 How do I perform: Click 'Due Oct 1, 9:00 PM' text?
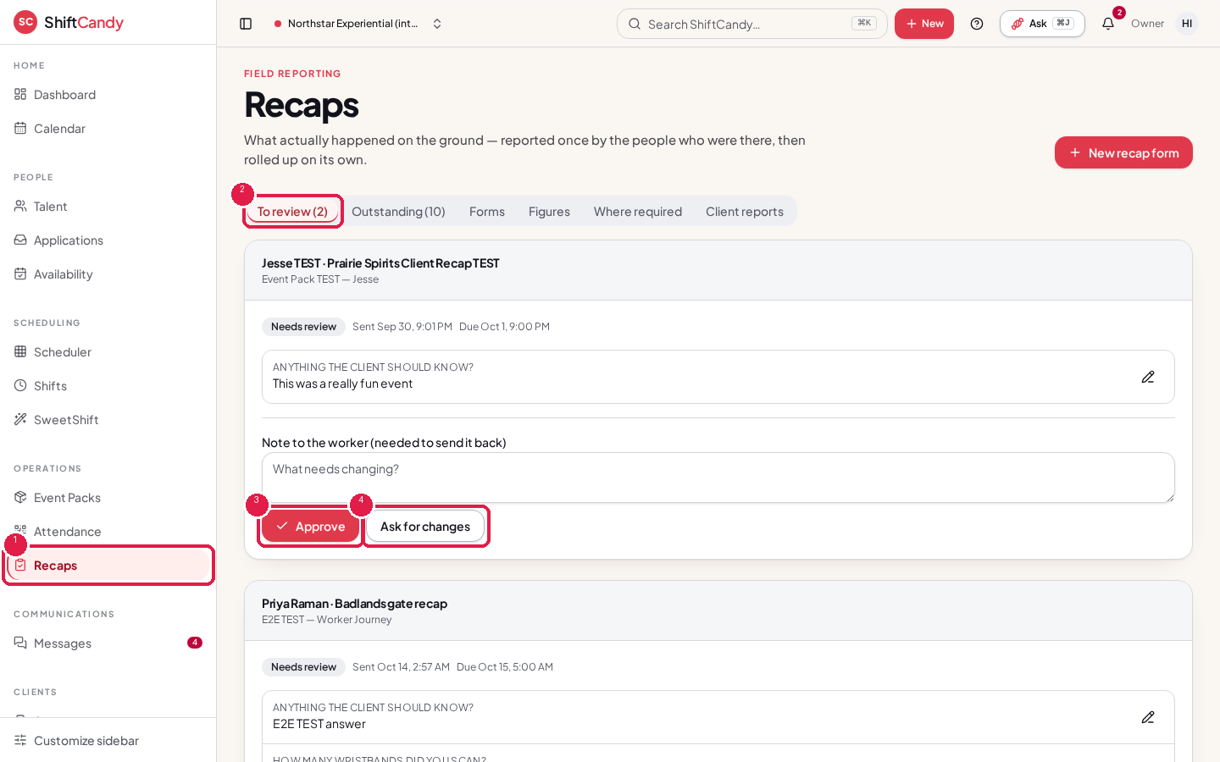[x=504, y=327]
